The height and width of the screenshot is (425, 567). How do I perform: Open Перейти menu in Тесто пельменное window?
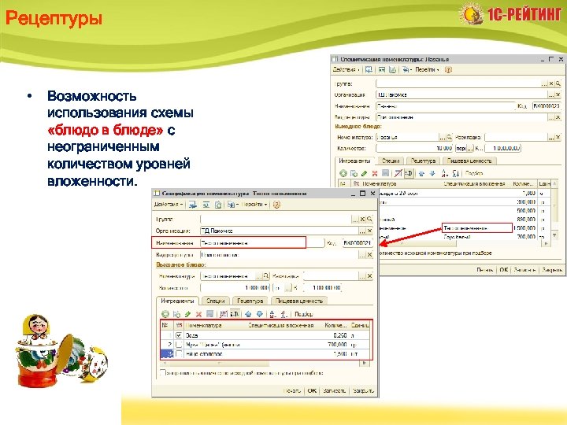[254, 205]
